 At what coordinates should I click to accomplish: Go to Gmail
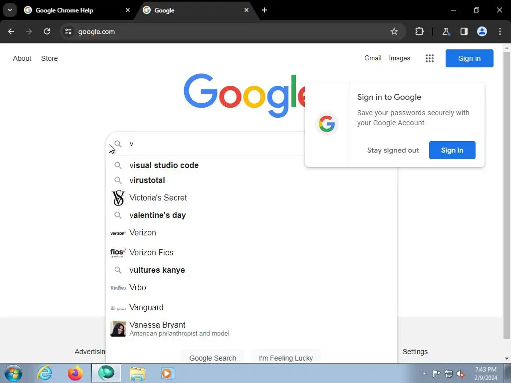tap(373, 58)
